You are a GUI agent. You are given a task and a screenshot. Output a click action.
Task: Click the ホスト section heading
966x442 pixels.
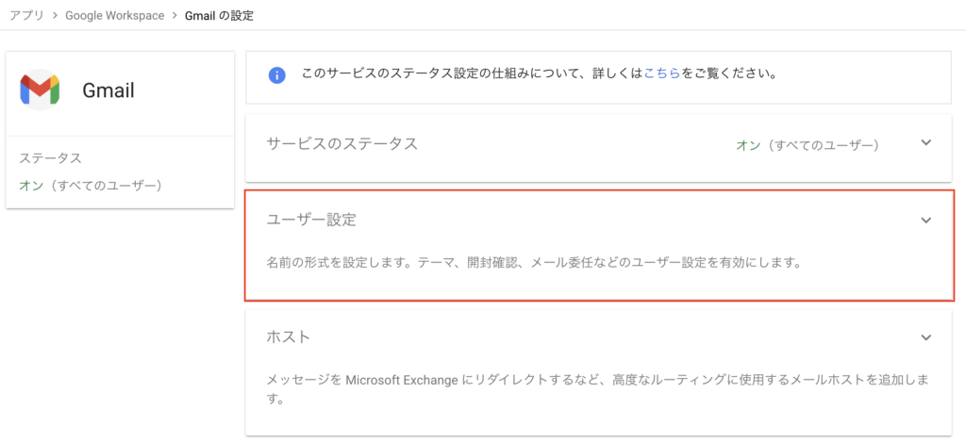click(289, 336)
